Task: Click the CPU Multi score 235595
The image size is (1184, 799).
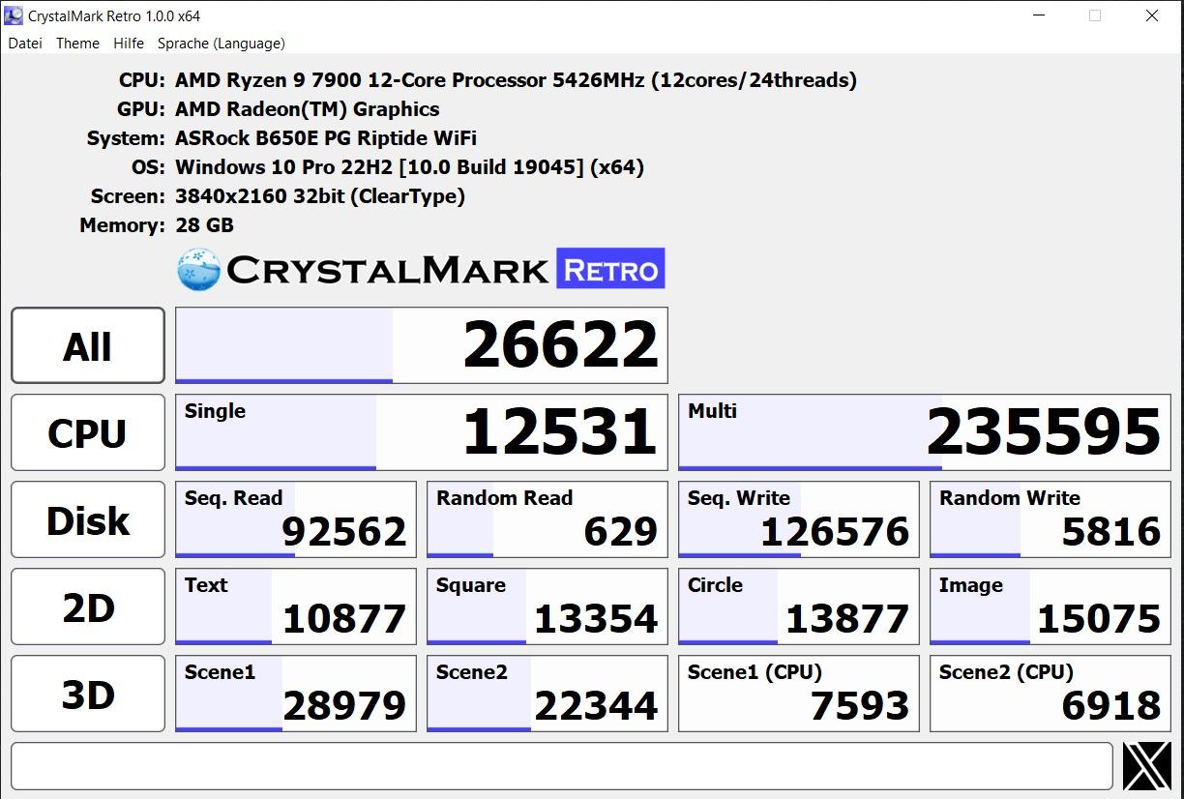Action: click(x=925, y=432)
